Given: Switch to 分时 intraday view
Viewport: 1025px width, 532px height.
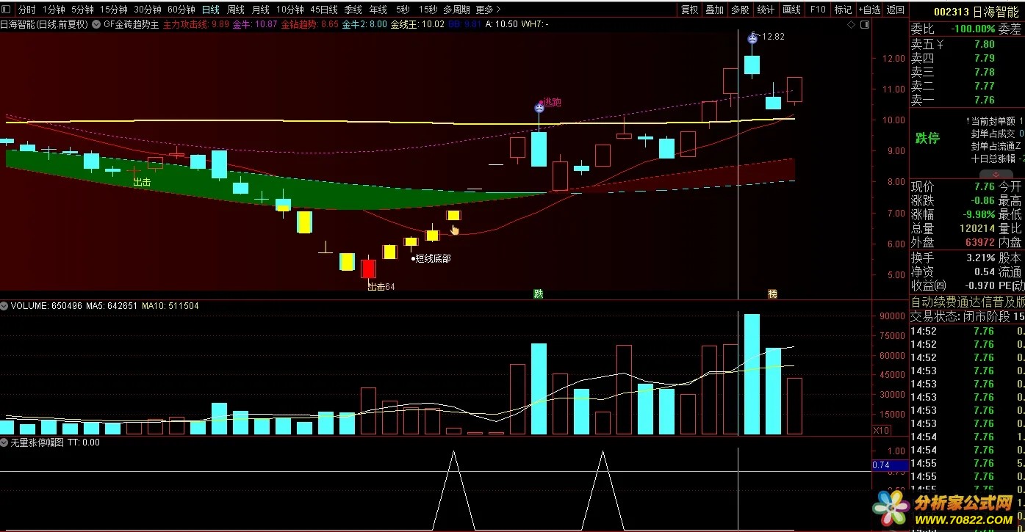Looking at the screenshot, I should pyautogui.click(x=26, y=10).
